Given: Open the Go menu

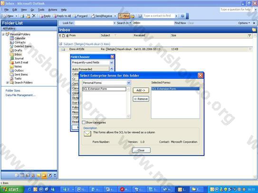Looking at the screenshot, I should [32, 9].
